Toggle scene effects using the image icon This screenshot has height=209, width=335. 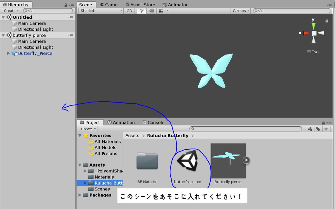pos(160,11)
